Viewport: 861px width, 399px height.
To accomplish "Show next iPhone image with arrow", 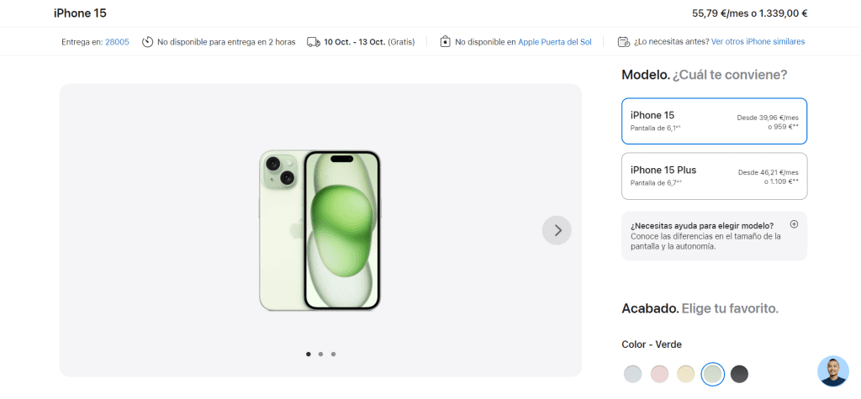I will 557,230.
